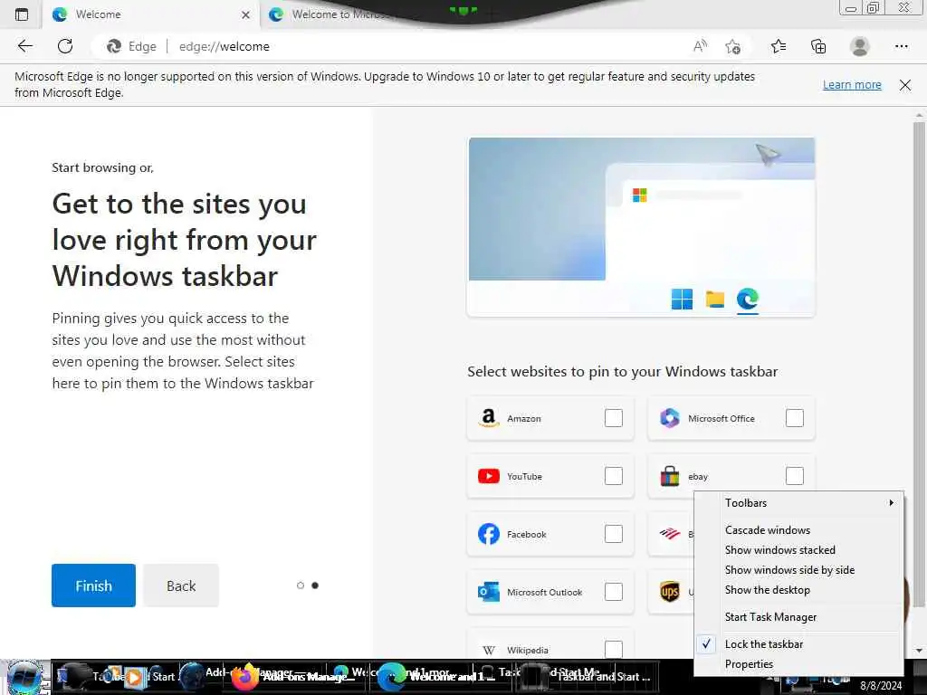Viewport: 927px width, 695px height.
Task: Click the Edge site icon in address bar
Action: click(113, 46)
